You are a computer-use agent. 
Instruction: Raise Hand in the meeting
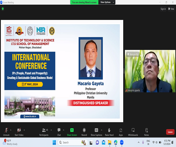[109, 132]
